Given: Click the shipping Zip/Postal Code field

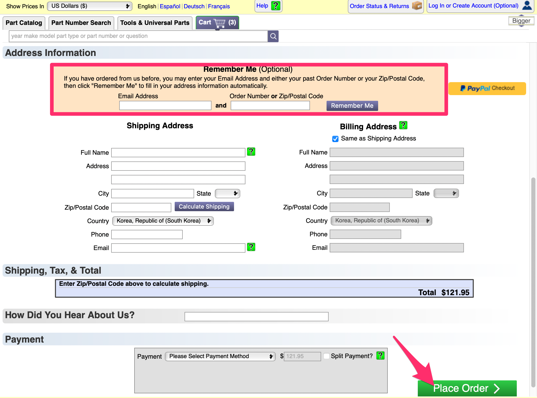Looking at the screenshot, I should [141, 208].
